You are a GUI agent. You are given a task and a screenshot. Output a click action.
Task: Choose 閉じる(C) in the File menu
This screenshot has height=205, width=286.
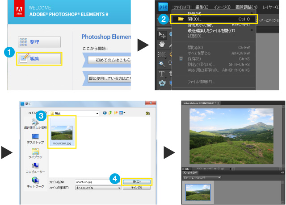[214, 48]
